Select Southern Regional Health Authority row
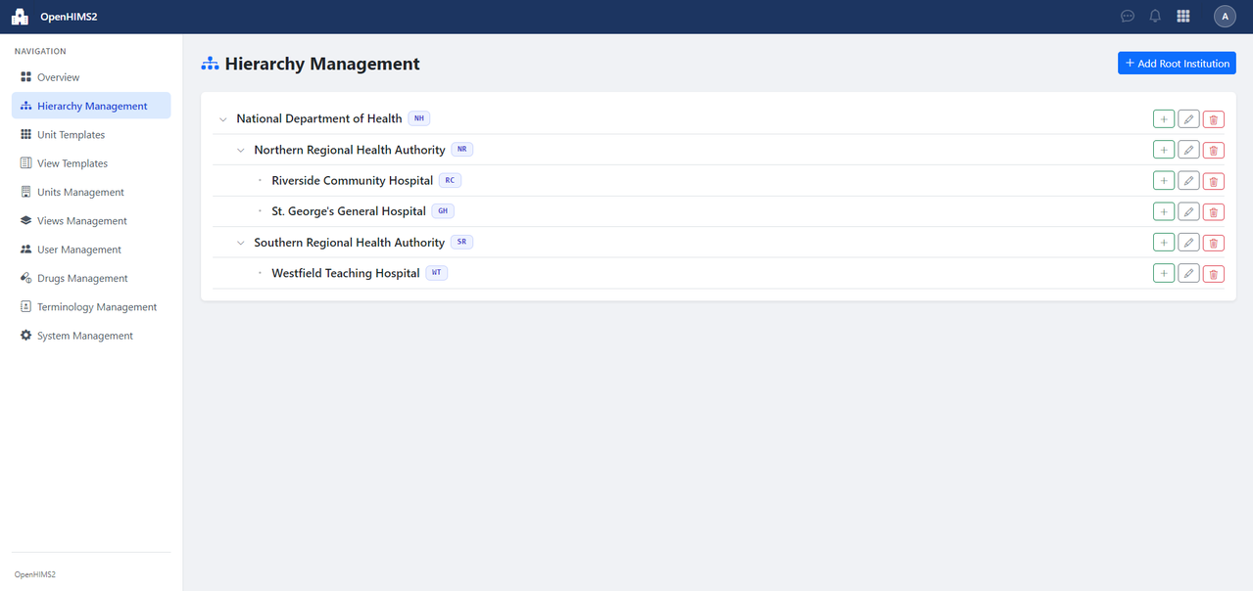 (718, 243)
